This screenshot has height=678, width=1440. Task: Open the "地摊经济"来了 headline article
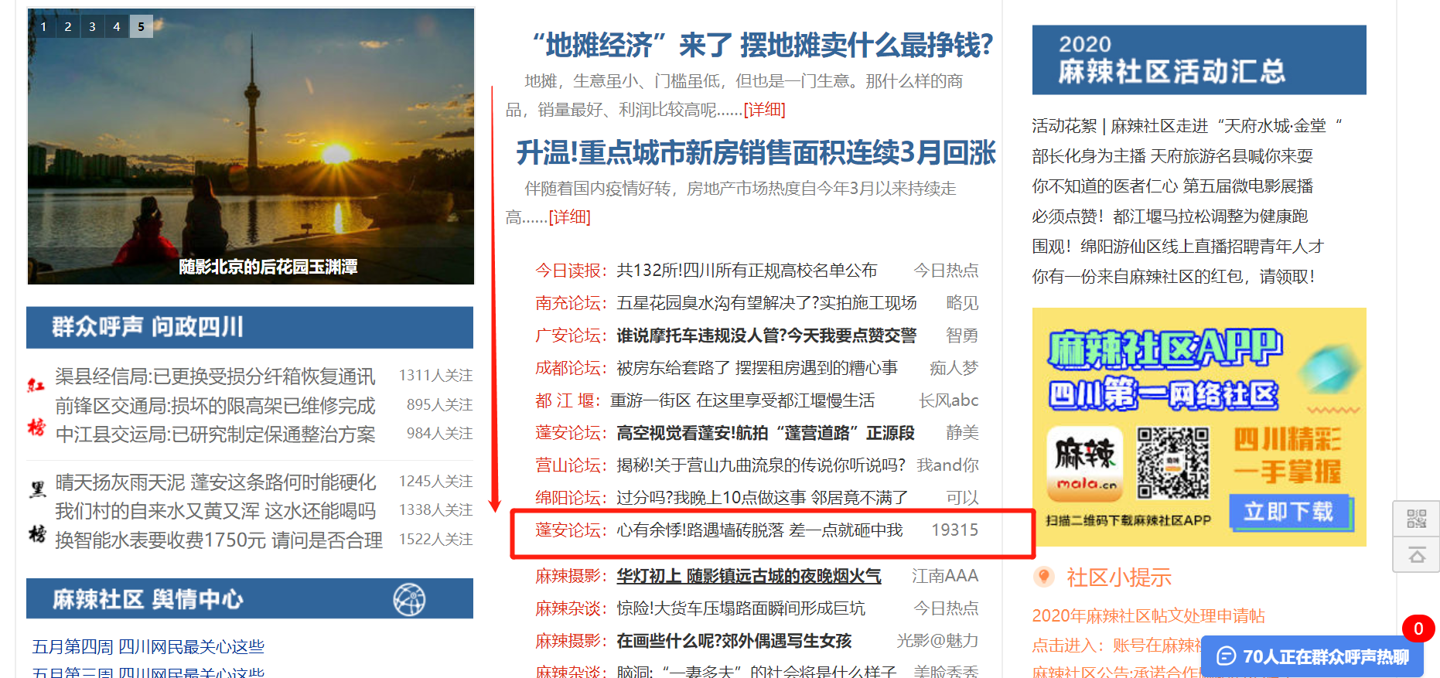pyautogui.click(x=761, y=46)
